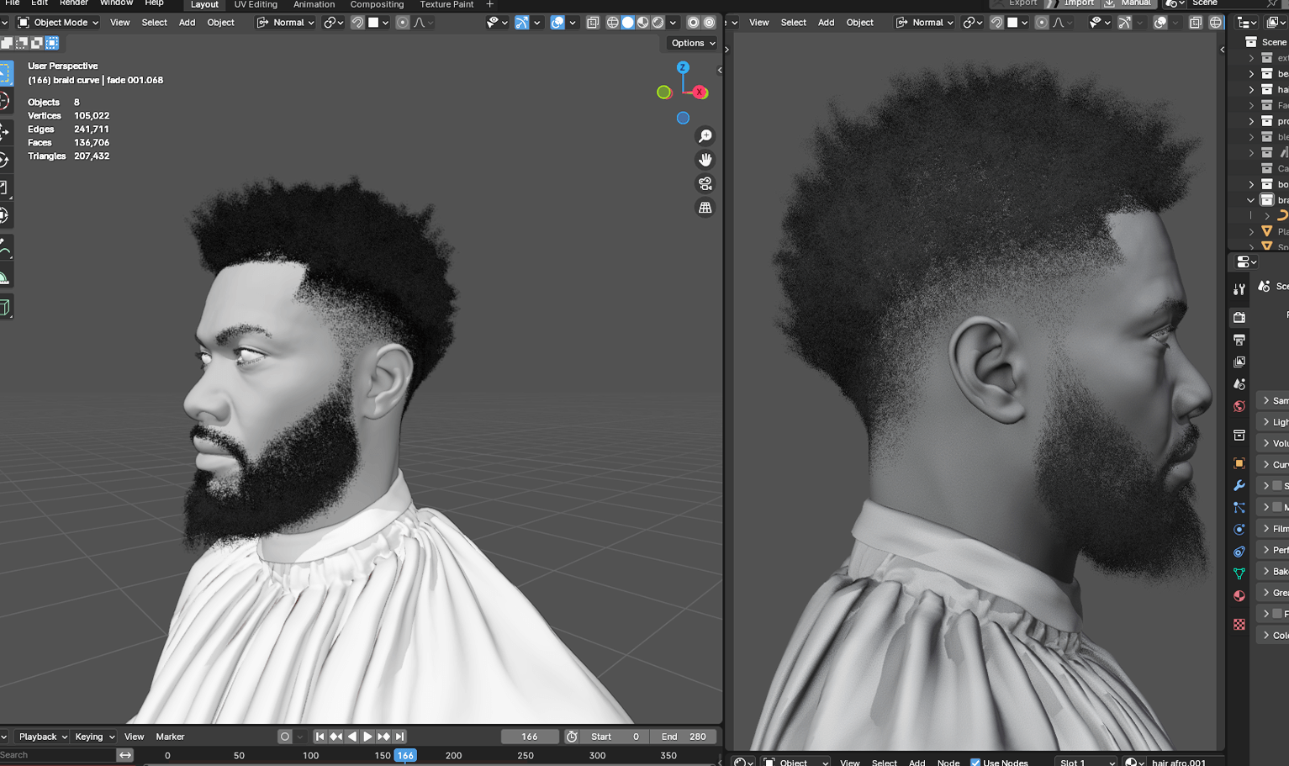
Task: Open the Object Mode dropdown
Action: pyautogui.click(x=57, y=22)
